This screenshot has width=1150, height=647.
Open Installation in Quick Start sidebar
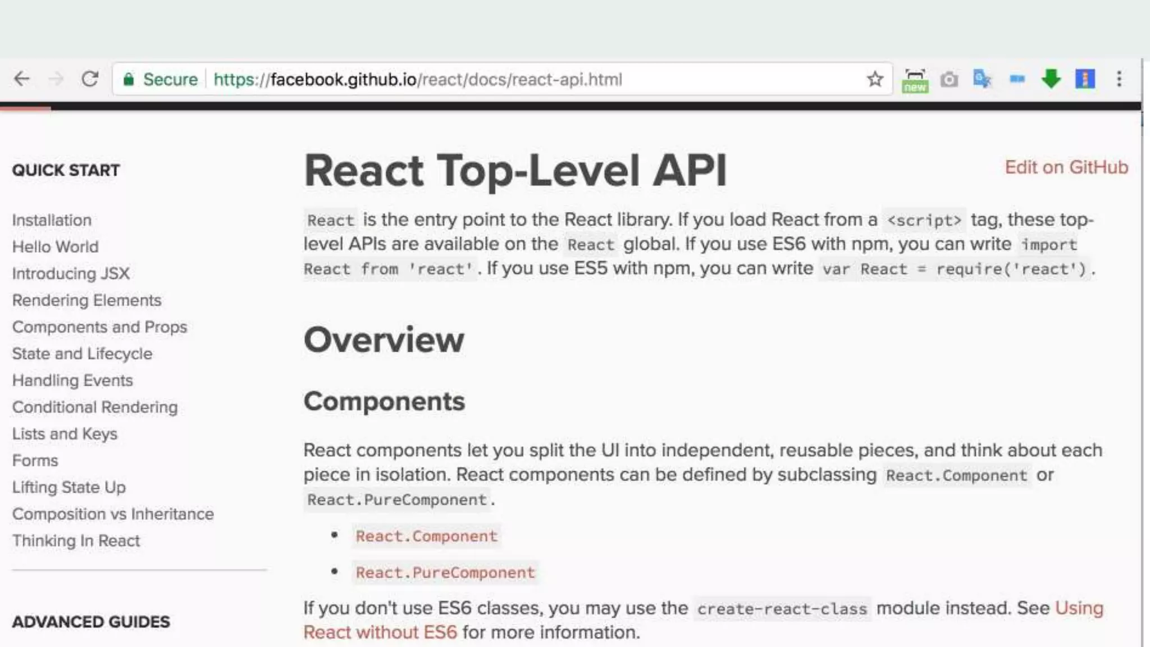click(x=52, y=220)
